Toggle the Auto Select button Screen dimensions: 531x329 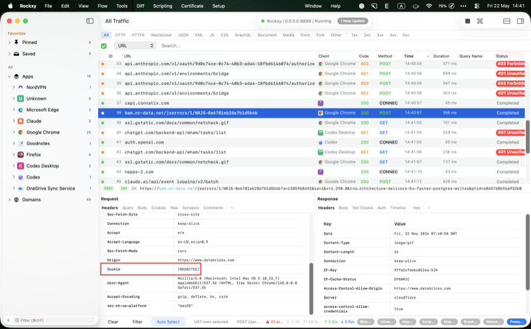[168, 322]
